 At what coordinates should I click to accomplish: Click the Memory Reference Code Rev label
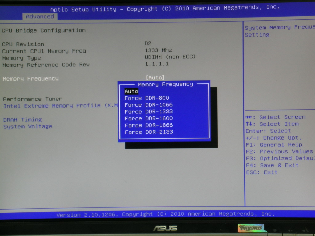pyautogui.click(x=46, y=65)
